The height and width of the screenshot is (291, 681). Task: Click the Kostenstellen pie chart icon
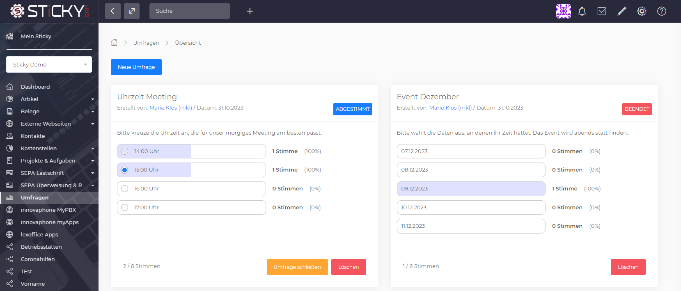coord(10,148)
